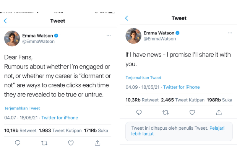Like the left tweet with heart icon
The width and height of the screenshot is (237, 158).
71,143
